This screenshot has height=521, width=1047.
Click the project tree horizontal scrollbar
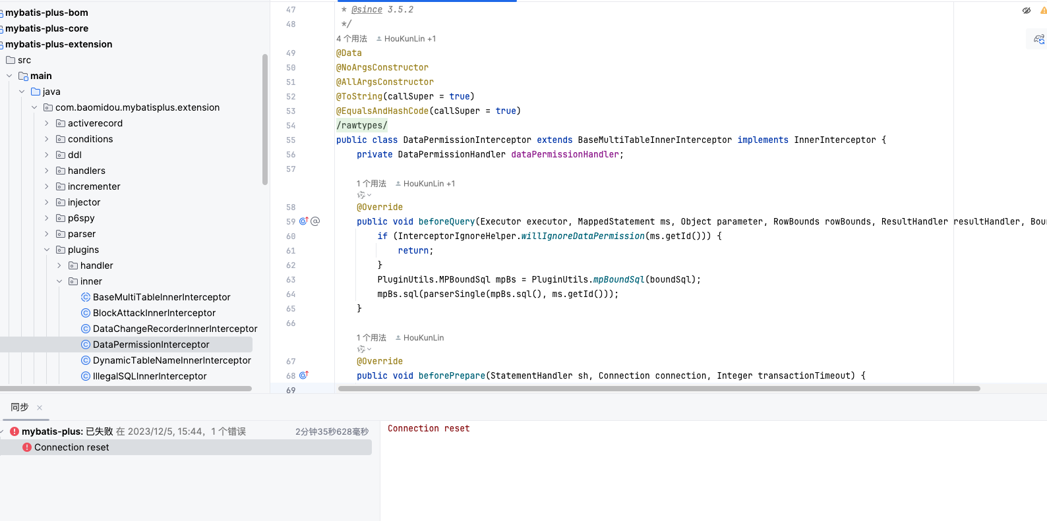coord(126,389)
